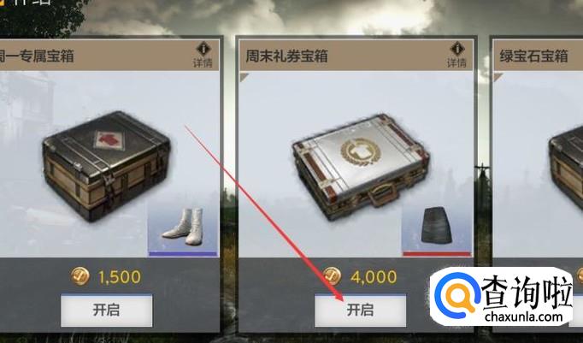
Task: Click the red rarity bar under skirt
Action: pos(438,254)
